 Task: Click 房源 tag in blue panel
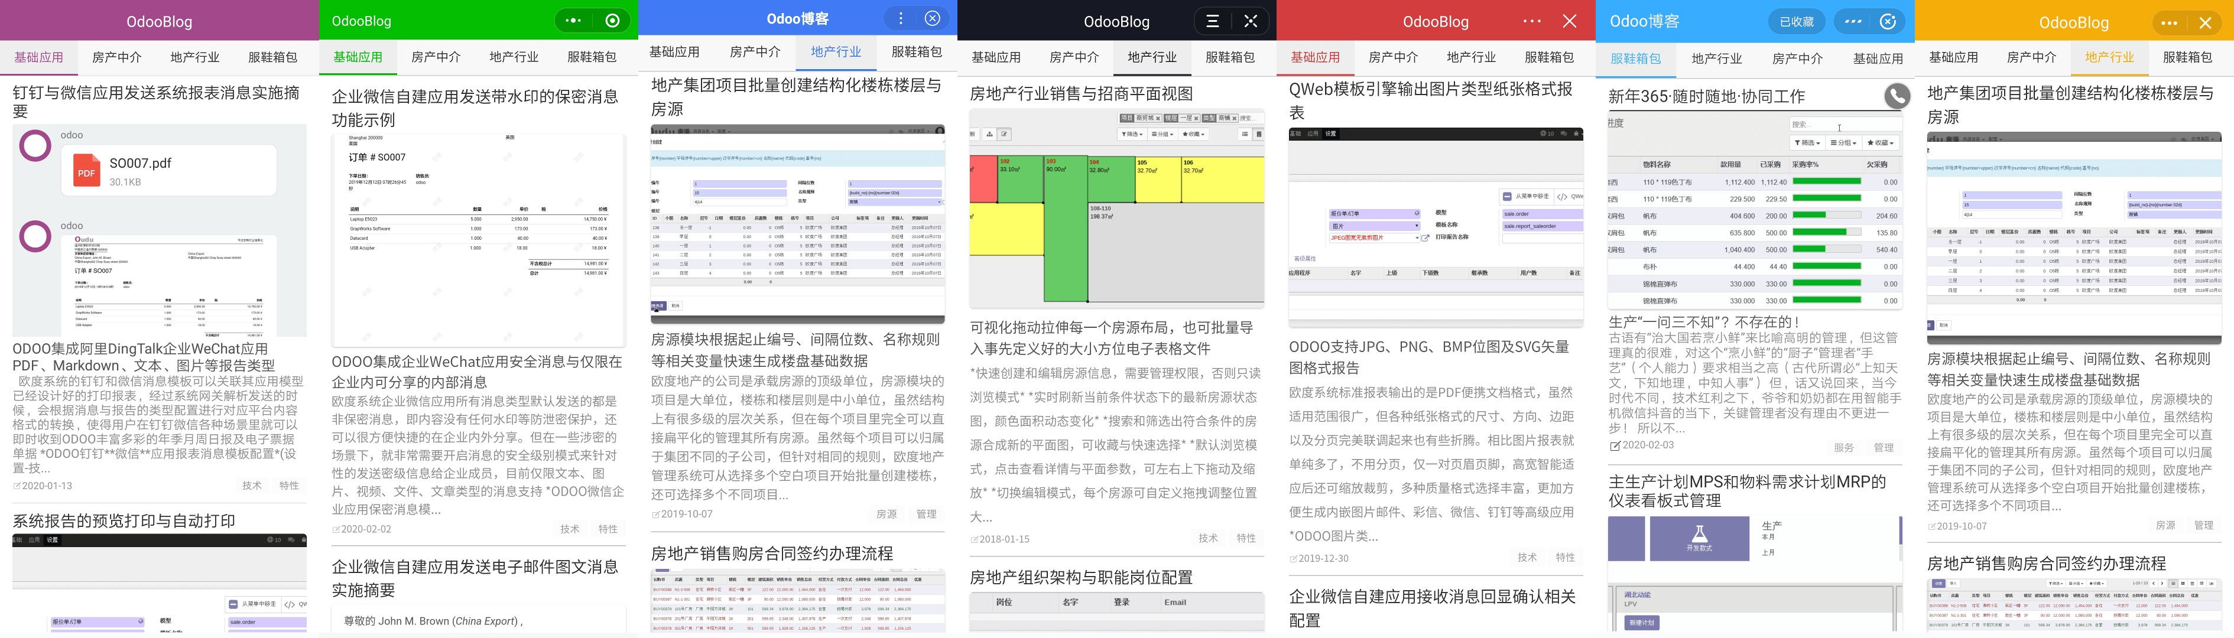click(x=887, y=514)
